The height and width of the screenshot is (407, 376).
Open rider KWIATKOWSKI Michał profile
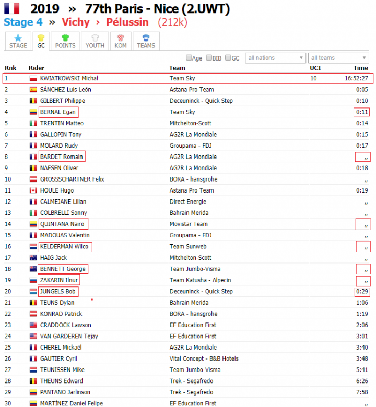(x=69, y=78)
